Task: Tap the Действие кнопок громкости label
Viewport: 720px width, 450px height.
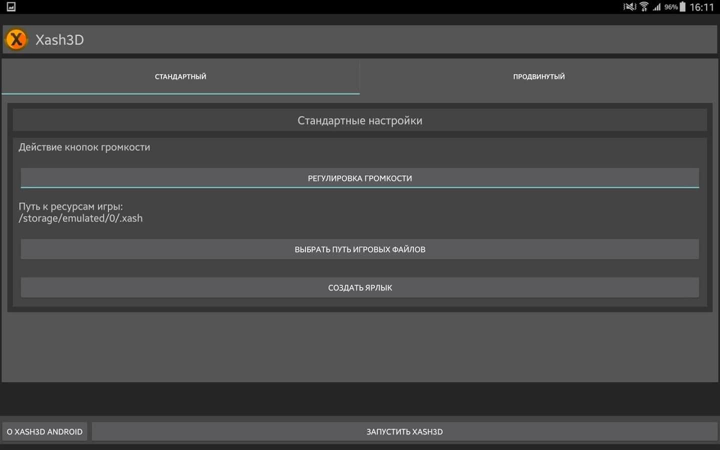Action: click(x=84, y=147)
